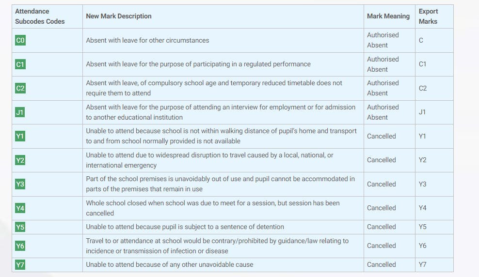The height and width of the screenshot is (277, 479).
Task: Click the green Y5 subcode badge
Action: 20,227
